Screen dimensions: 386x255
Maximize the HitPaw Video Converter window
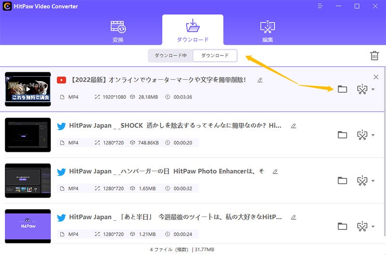pos(357,6)
